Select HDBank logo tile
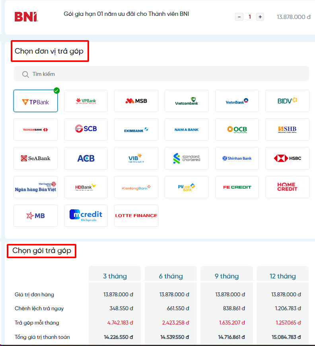Screen dimensions: 315x346 pyautogui.click(x=86, y=187)
